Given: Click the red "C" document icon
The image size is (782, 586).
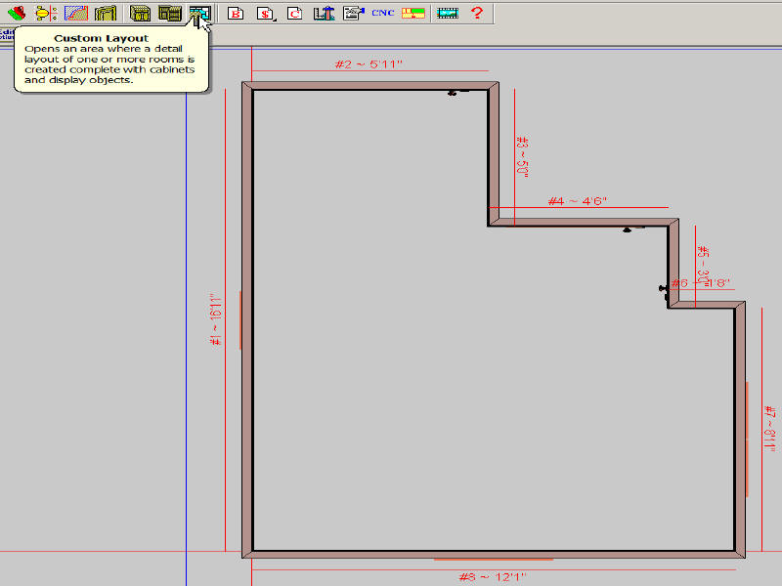Looking at the screenshot, I should (294, 14).
